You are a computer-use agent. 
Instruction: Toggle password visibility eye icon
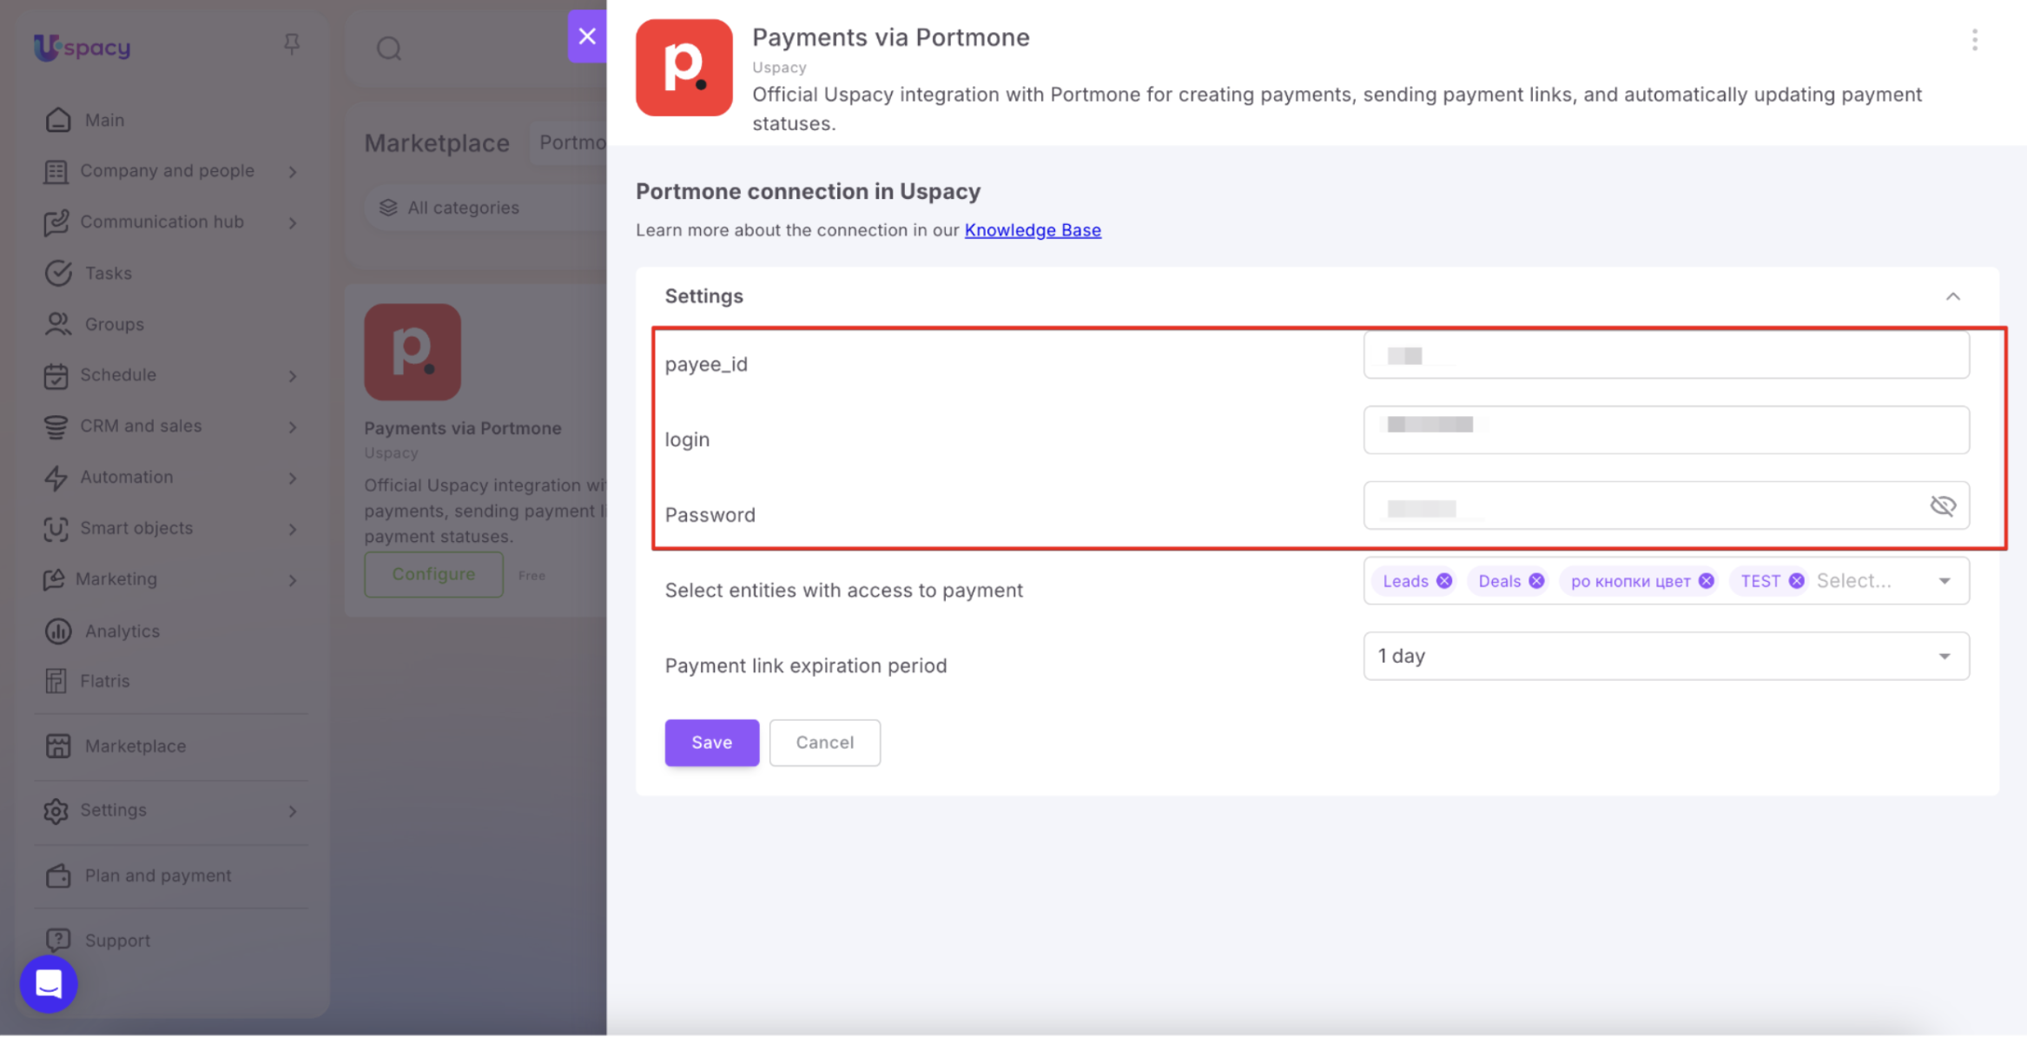click(x=1943, y=505)
